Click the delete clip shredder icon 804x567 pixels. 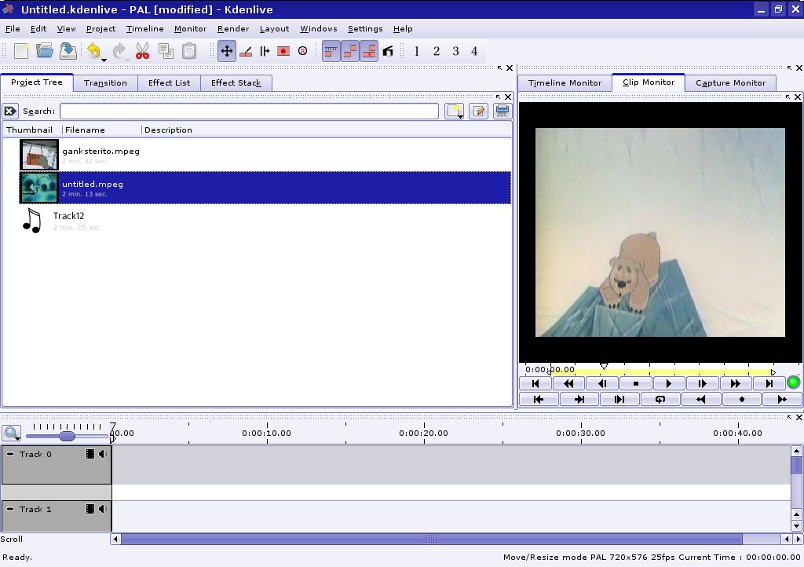pos(502,112)
